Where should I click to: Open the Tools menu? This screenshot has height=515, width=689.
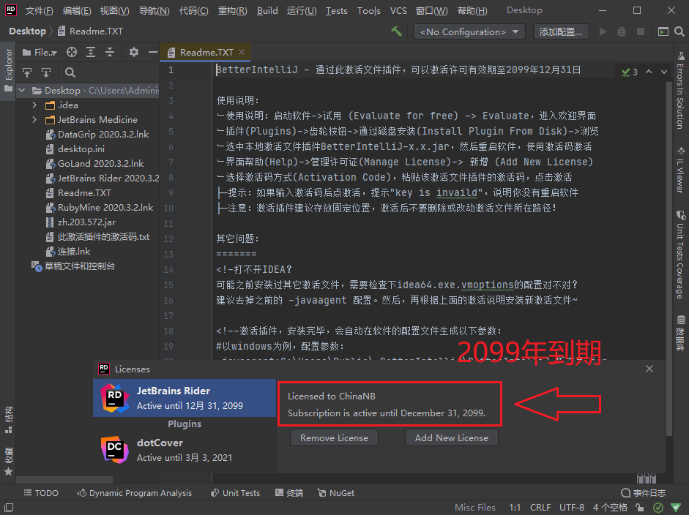point(369,10)
